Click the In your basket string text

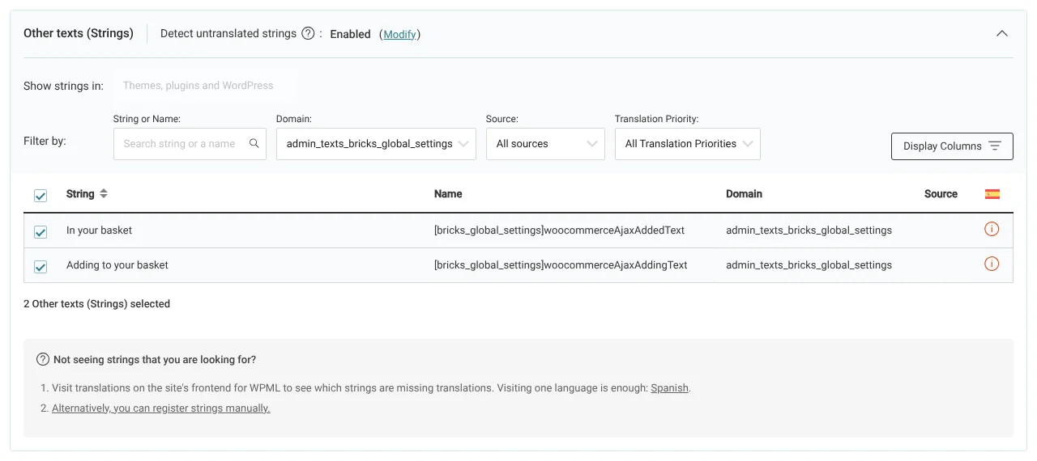(99, 230)
